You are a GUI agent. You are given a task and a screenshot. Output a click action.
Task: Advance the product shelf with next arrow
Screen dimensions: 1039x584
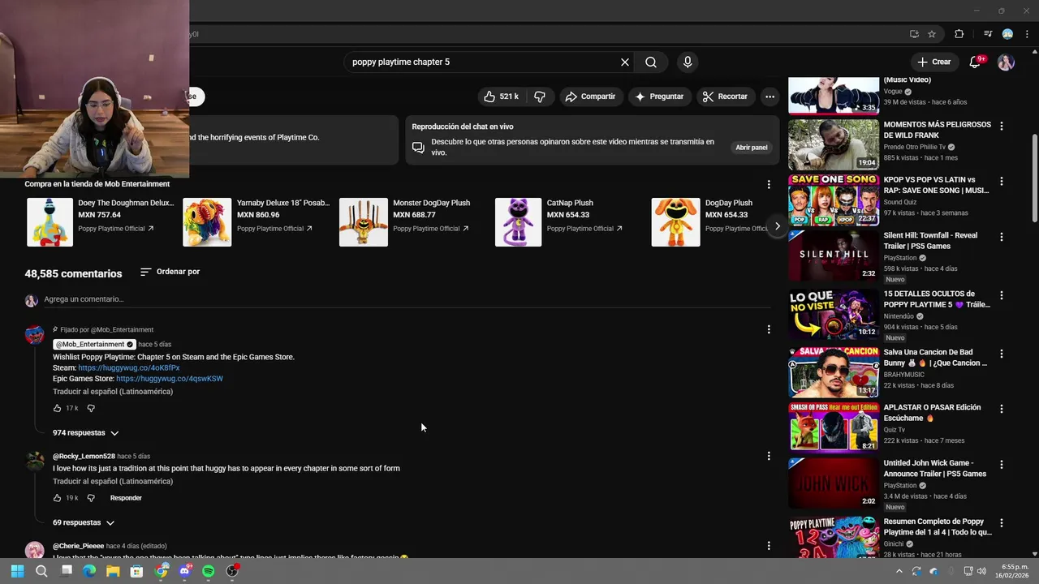pyautogui.click(x=777, y=226)
